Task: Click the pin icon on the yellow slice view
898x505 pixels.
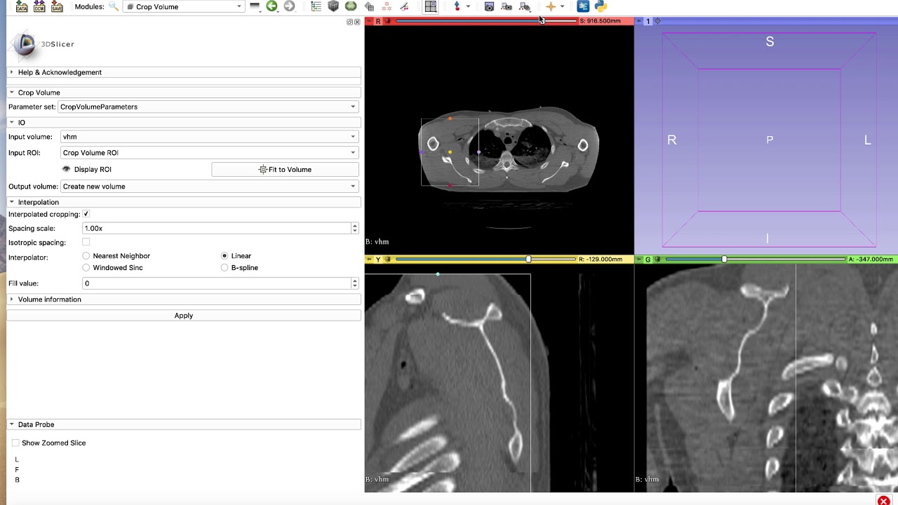Action: tap(369, 260)
